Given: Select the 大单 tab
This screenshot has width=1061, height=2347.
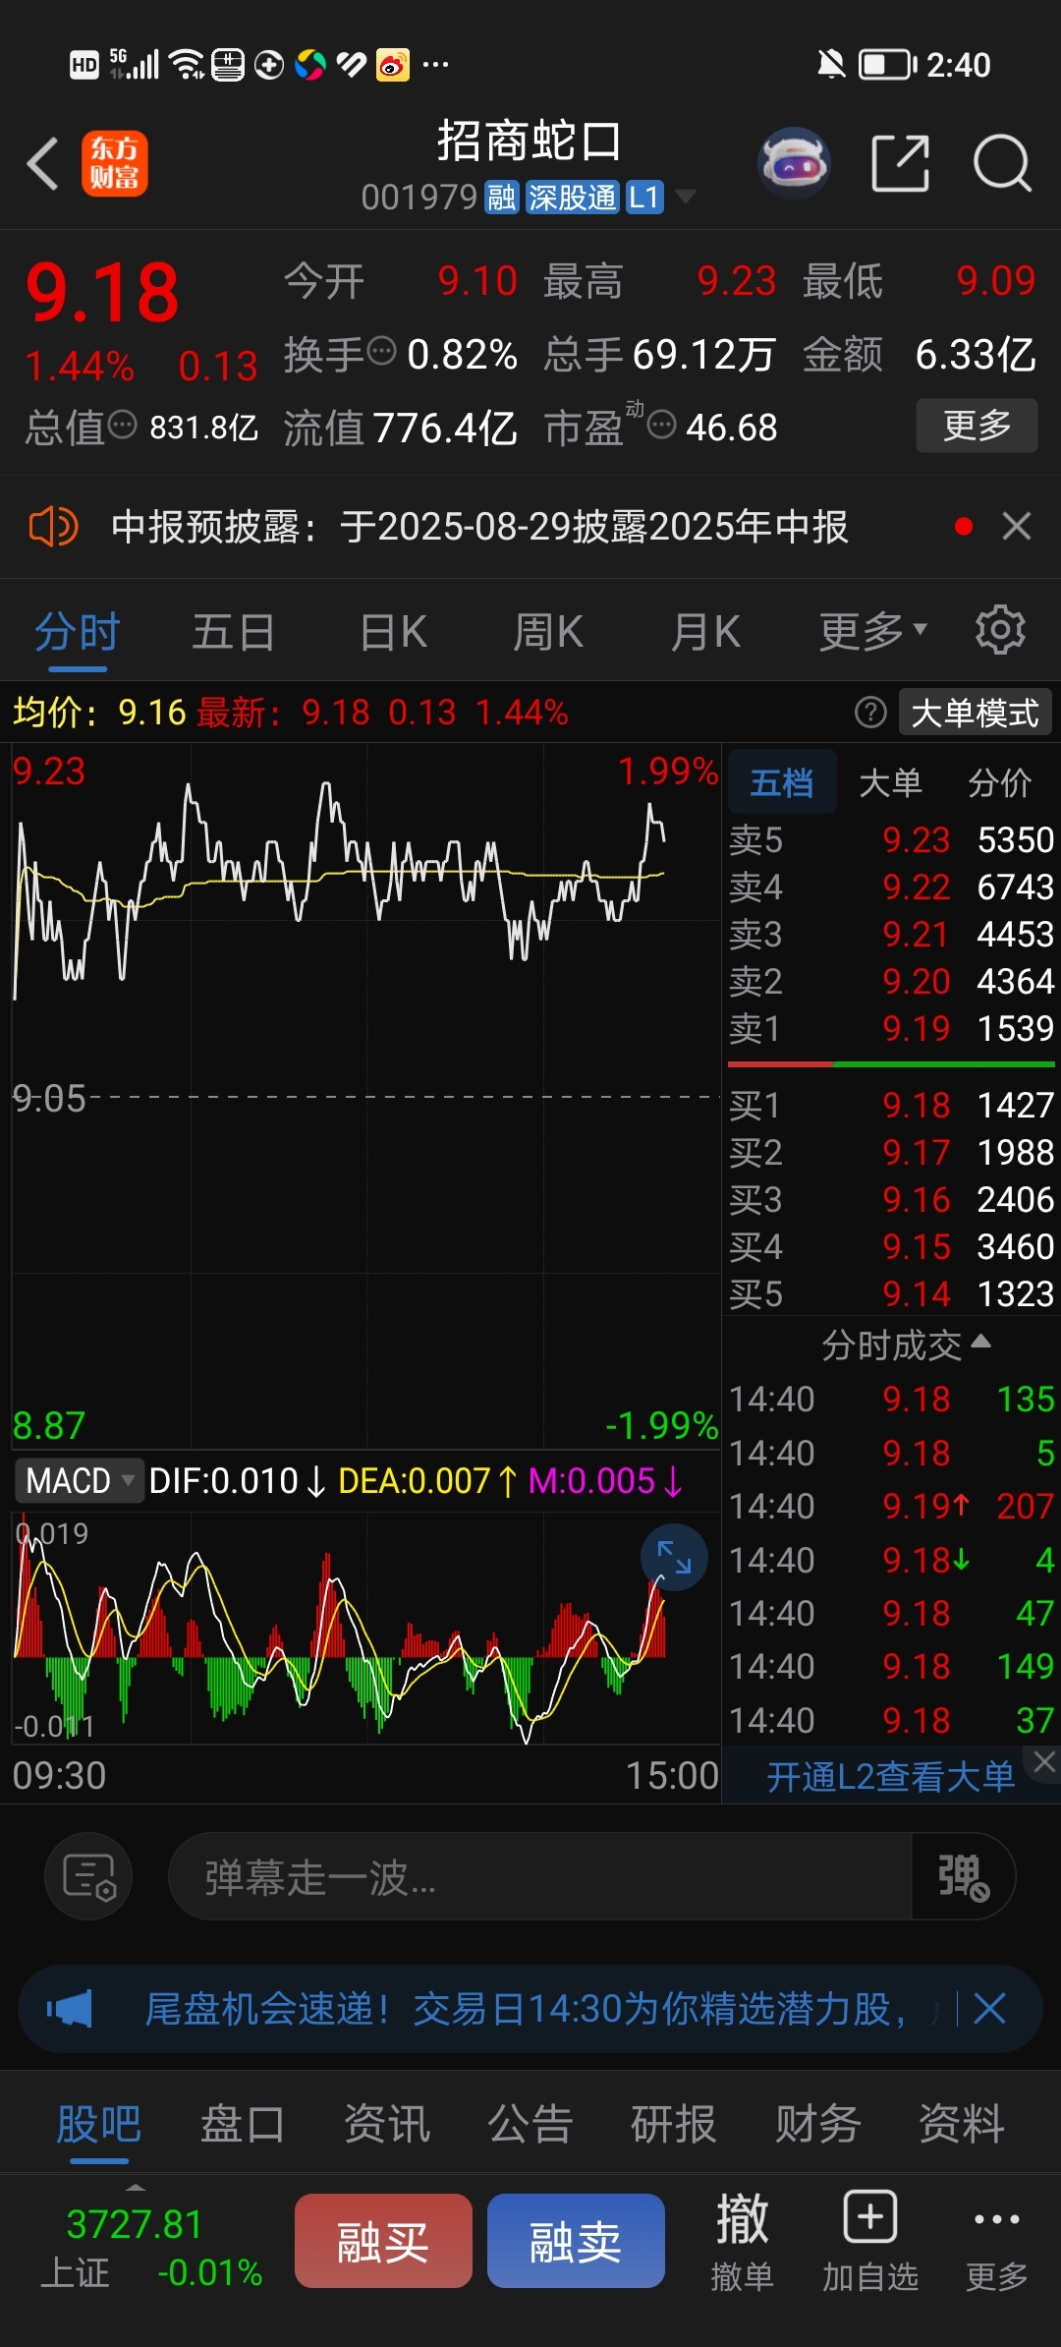Looking at the screenshot, I should 890,782.
